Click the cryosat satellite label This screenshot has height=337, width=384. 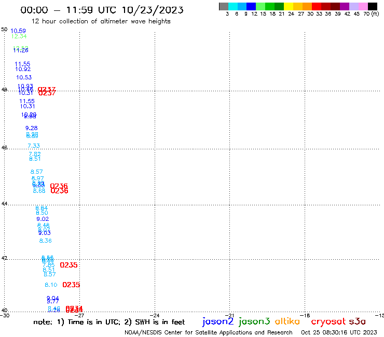(x=328, y=322)
